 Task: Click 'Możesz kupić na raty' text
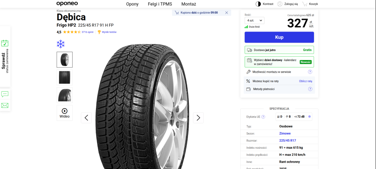266,81
